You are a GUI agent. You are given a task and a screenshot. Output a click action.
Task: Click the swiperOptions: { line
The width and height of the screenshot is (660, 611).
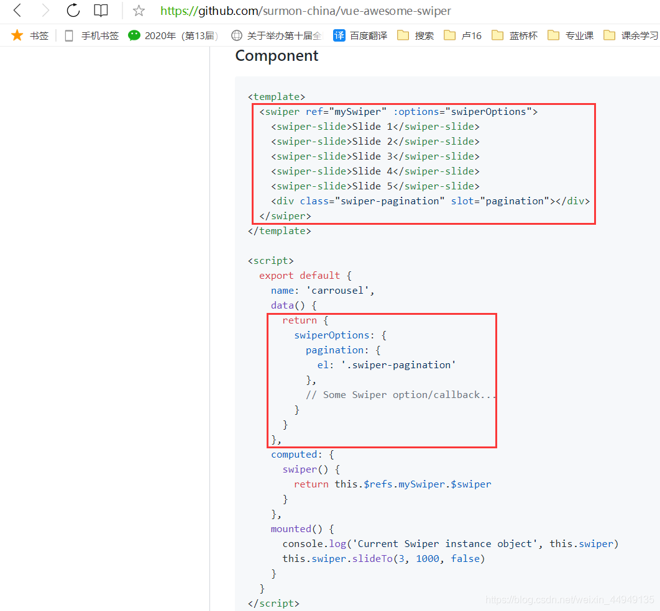coord(340,335)
